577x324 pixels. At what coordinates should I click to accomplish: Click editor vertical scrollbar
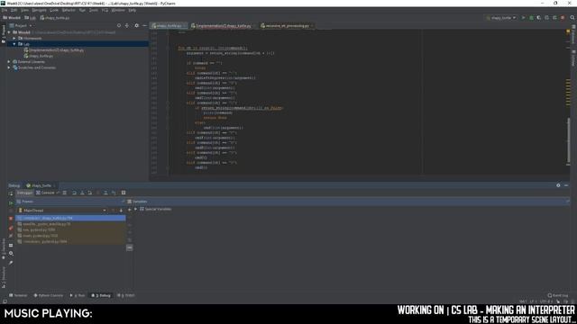pos(569,141)
